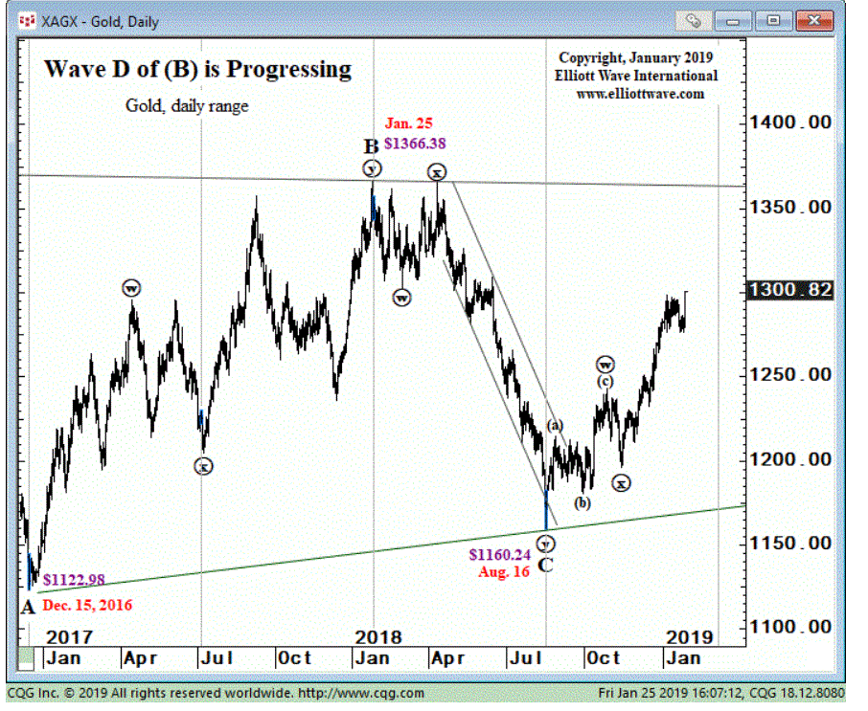Select the 2017 year label on time axis
868x711 pixels.
coord(69,636)
